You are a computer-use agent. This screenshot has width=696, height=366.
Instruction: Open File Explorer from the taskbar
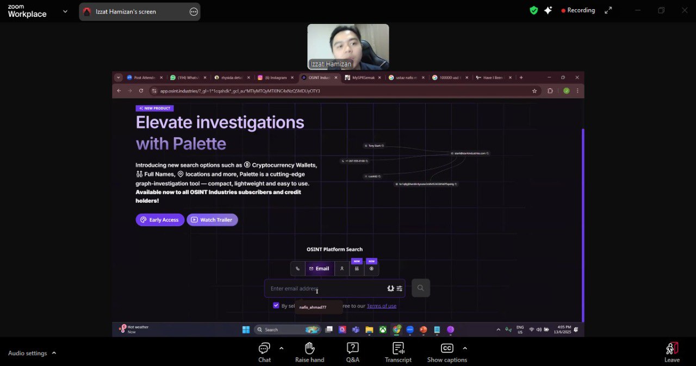click(x=369, y=330)
